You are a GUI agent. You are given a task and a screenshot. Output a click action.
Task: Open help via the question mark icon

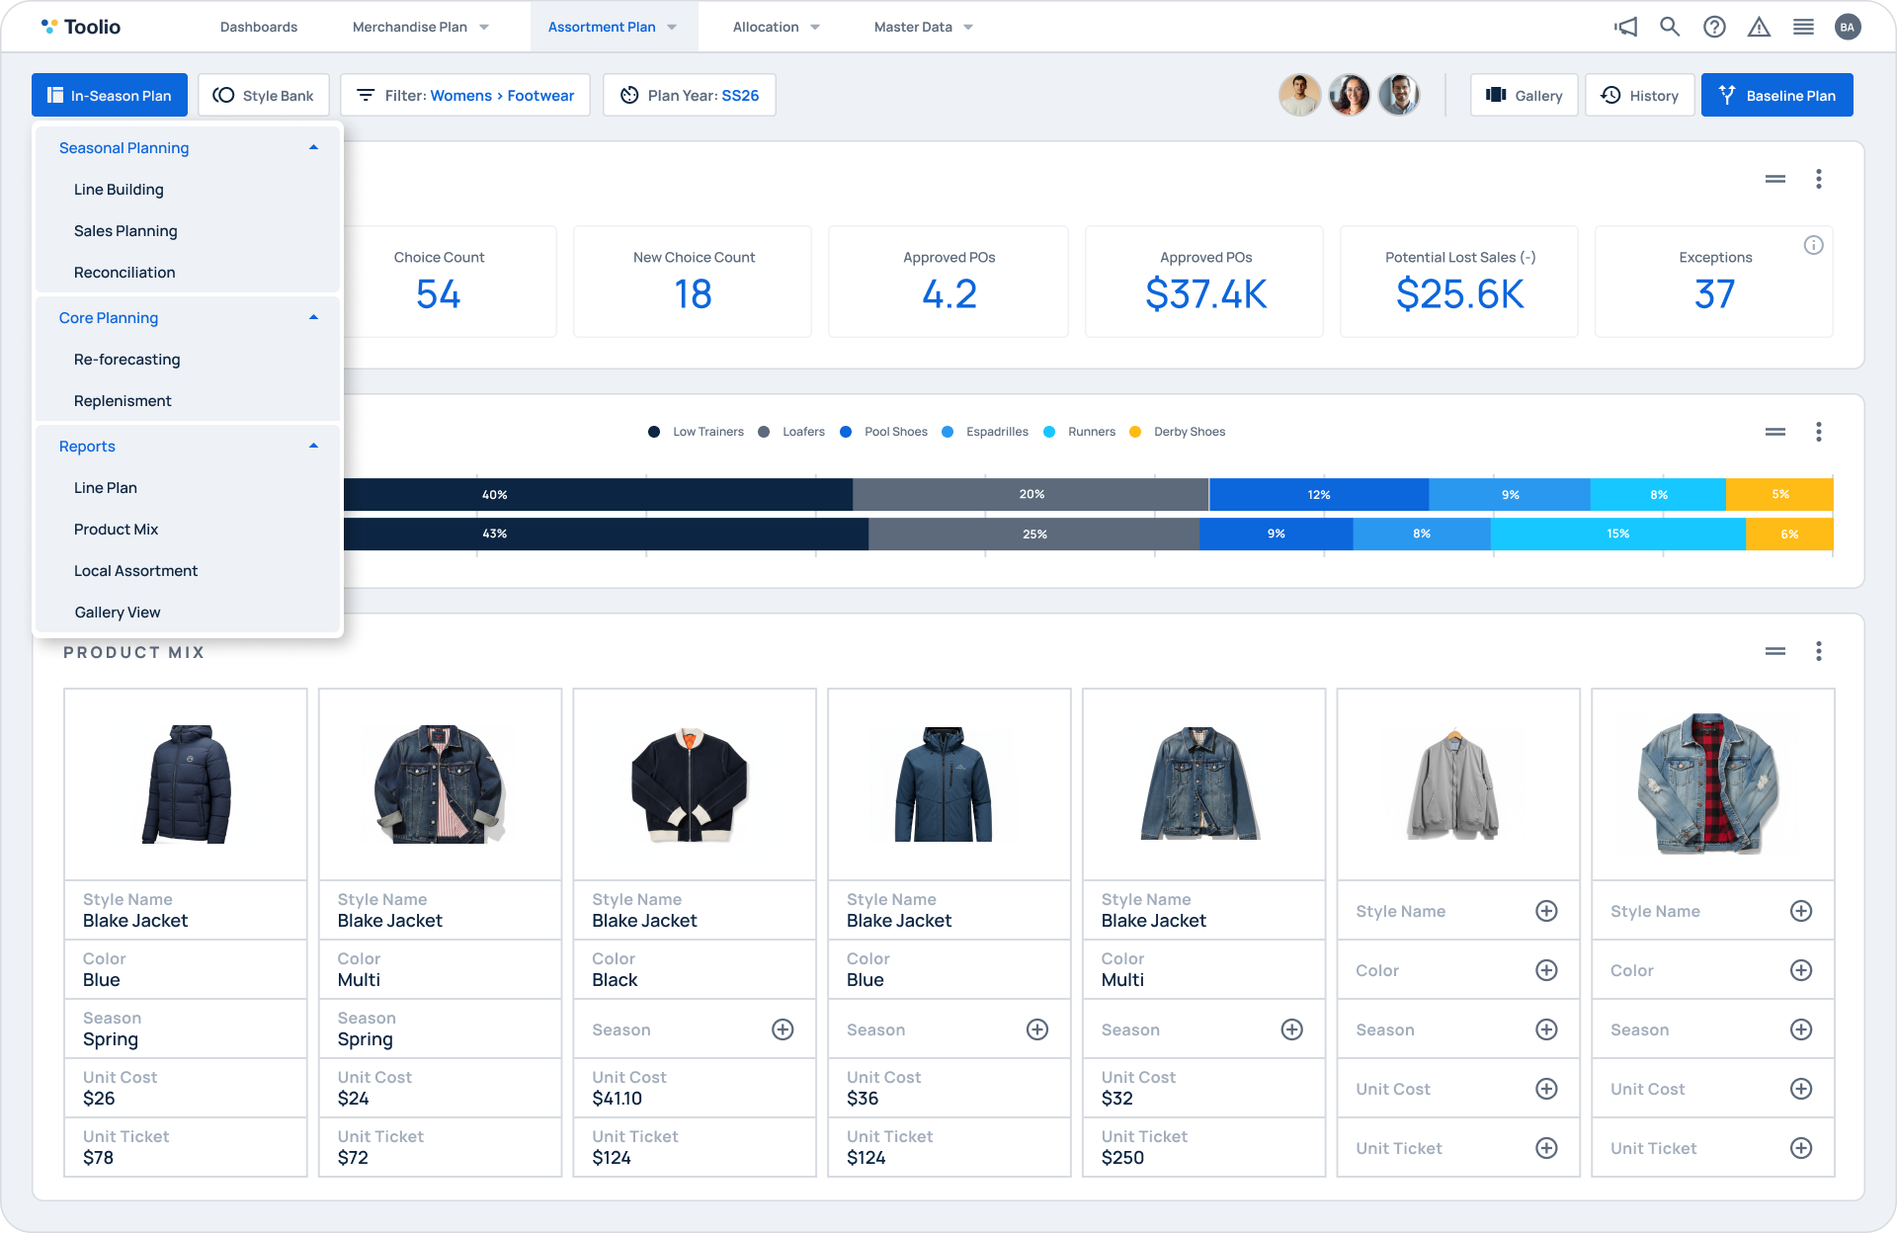(1714, 27)
